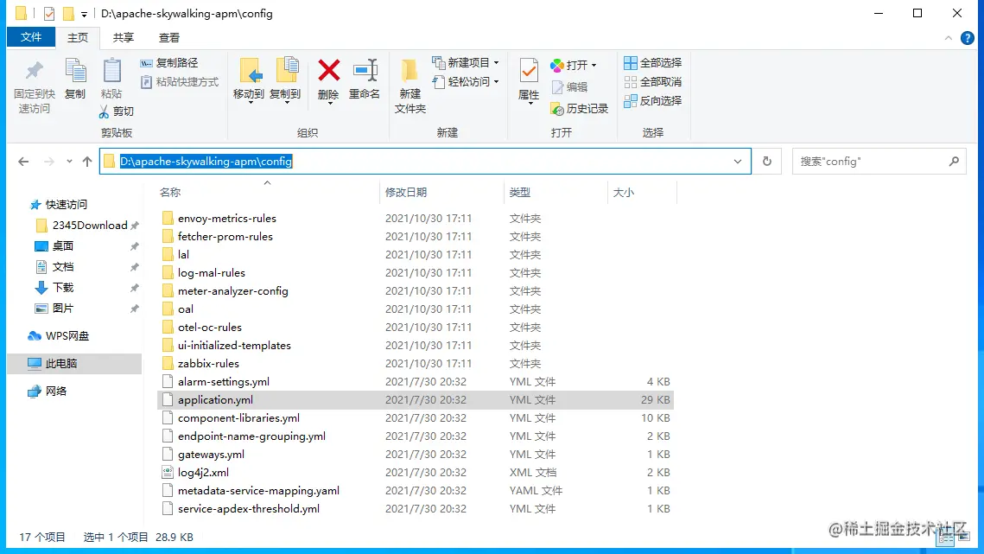
Task: Open the File tab
Action: pyautogui.click(x=31, y=37)
